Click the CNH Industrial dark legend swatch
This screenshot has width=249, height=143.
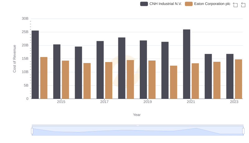pyautogui.click(x=144, y=4)
